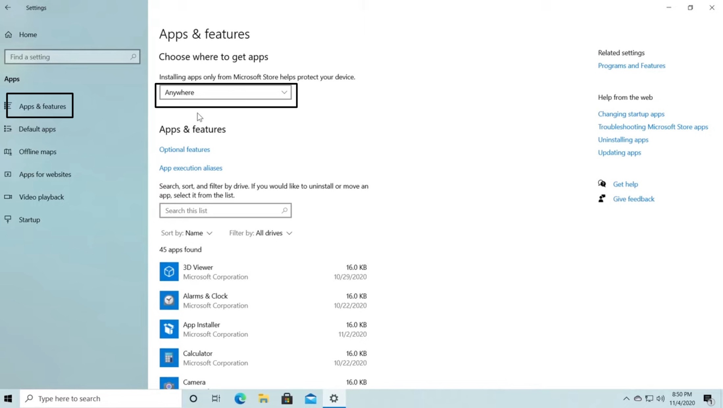The image size is (723, 408).
Task: Click the Calculator app icon
Action: [x=169, y=357]
